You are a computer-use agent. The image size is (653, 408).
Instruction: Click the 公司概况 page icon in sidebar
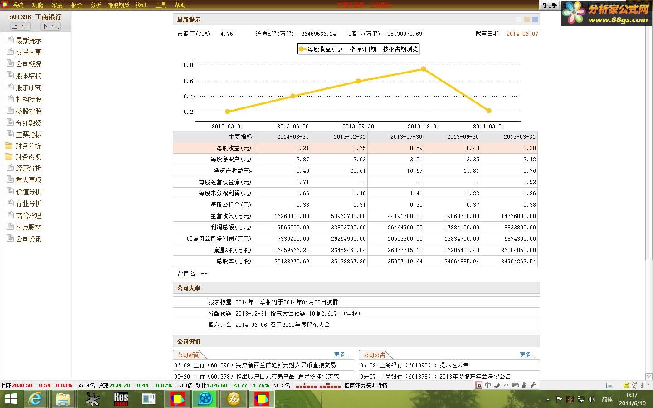[x=10, y=63]
